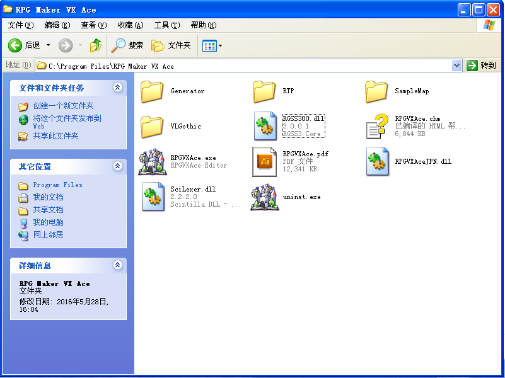
Task: Open the 收藏(A) menu
Action: point(131,25)
